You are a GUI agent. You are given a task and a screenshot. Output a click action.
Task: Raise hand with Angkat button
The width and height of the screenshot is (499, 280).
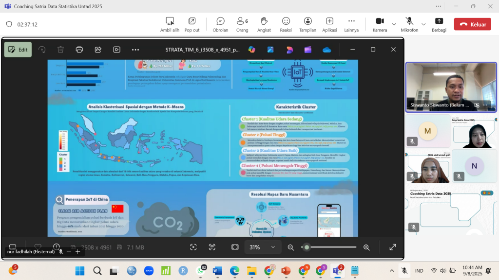(x=264, y=24)
